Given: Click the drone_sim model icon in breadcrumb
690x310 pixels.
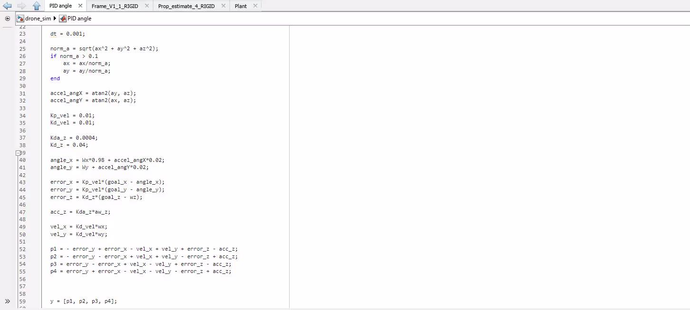Looking at the screenshot, I should (x=20, y=19).
